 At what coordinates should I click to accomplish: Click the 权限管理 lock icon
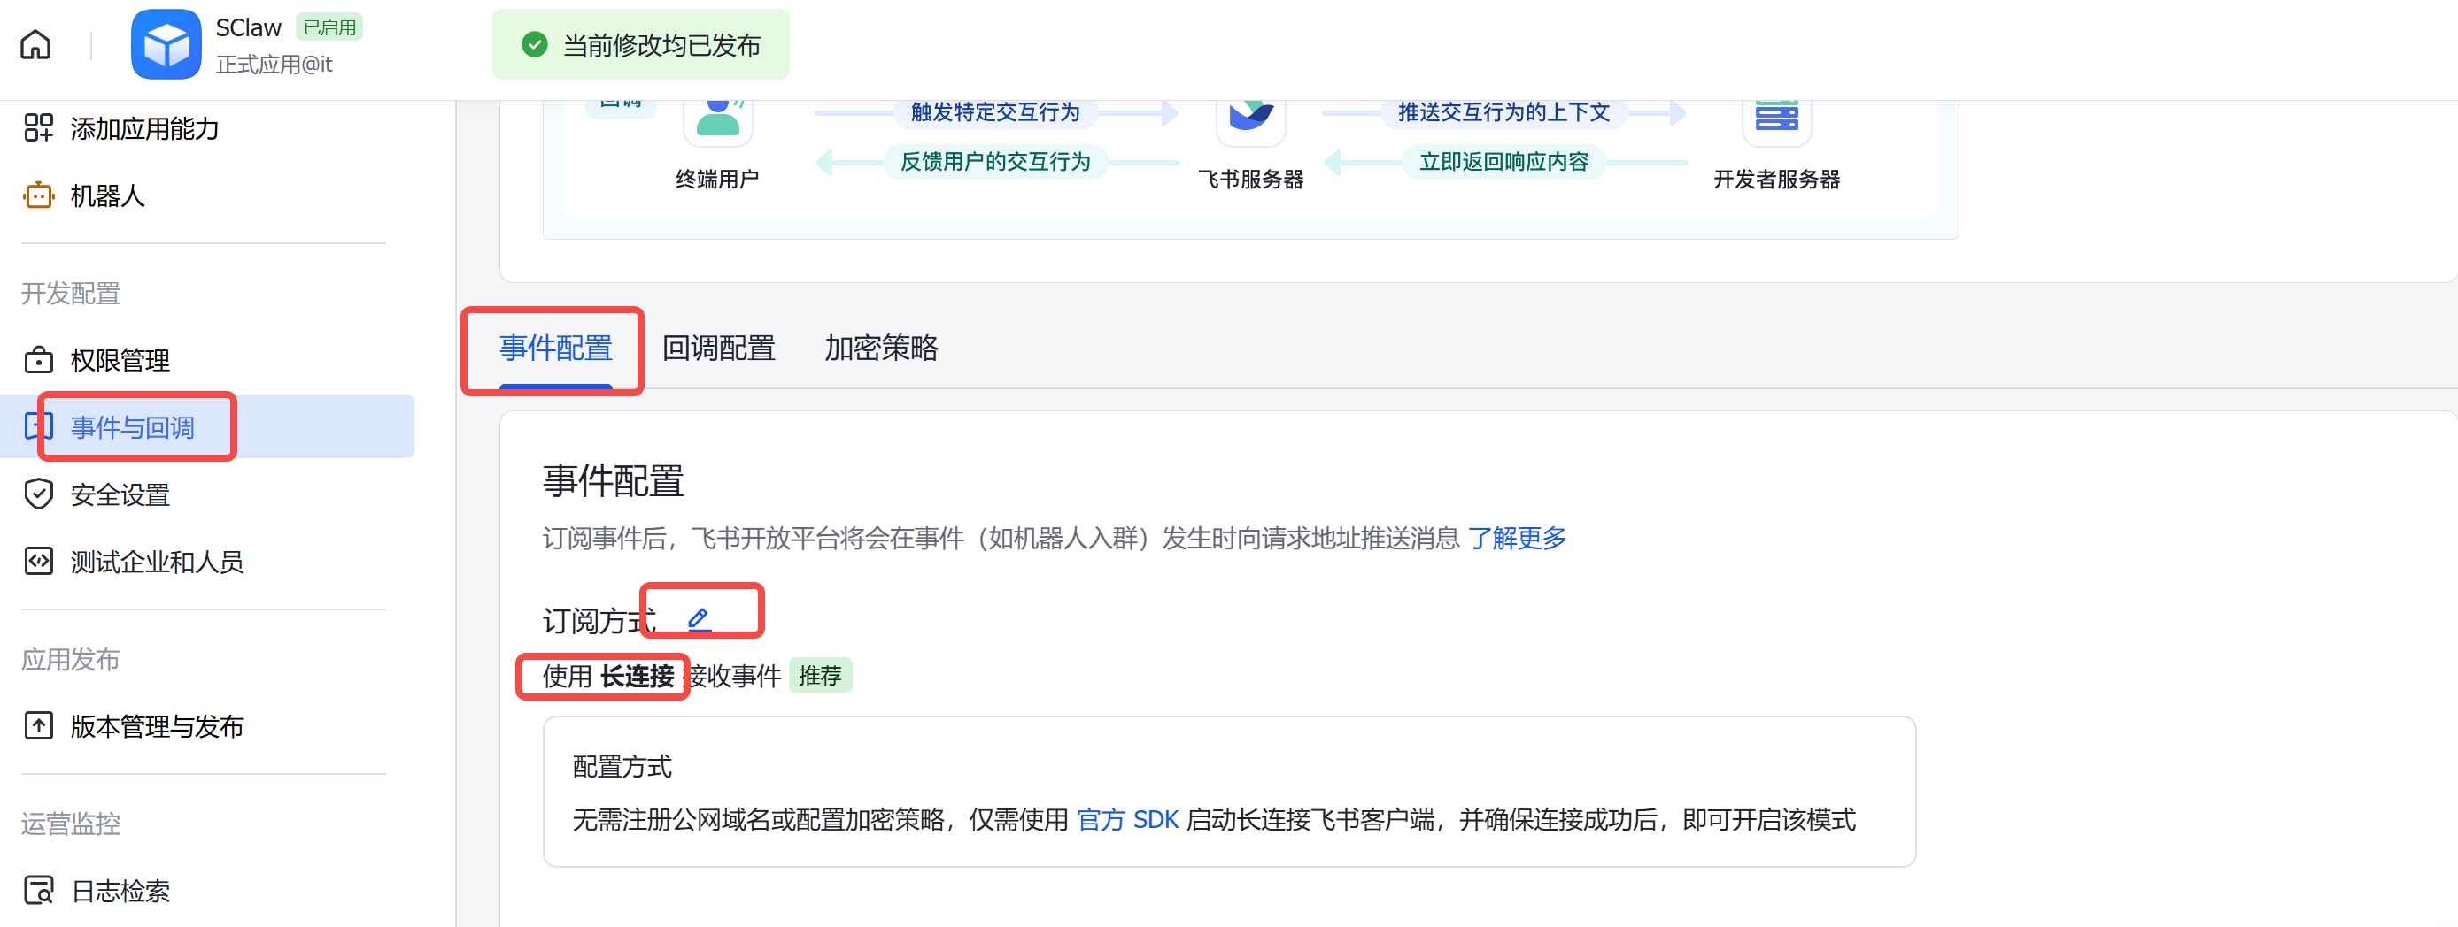(38, 359)
